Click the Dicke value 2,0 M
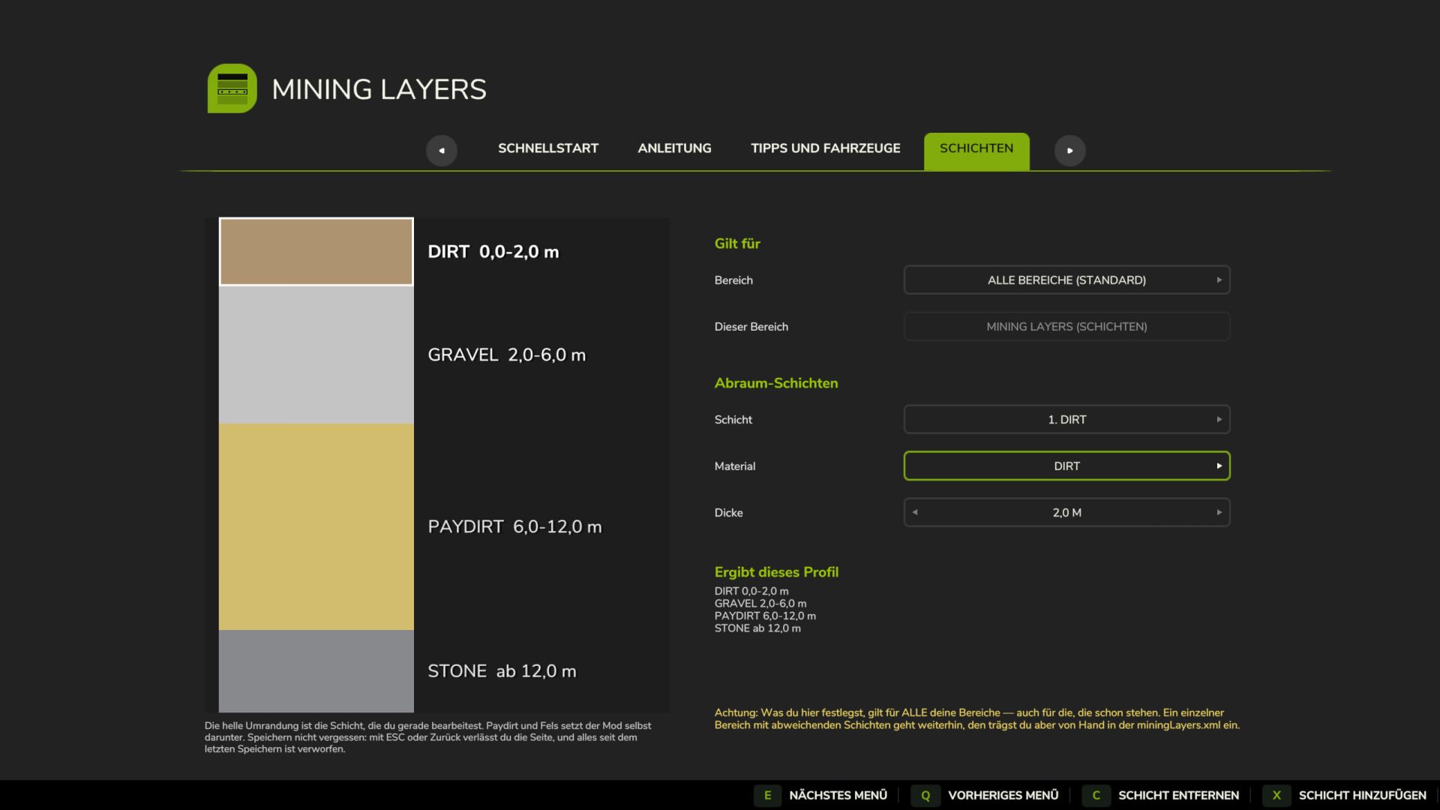Screen dimensions: 1440x810 pyautogui.click(x=1066, y=512)
